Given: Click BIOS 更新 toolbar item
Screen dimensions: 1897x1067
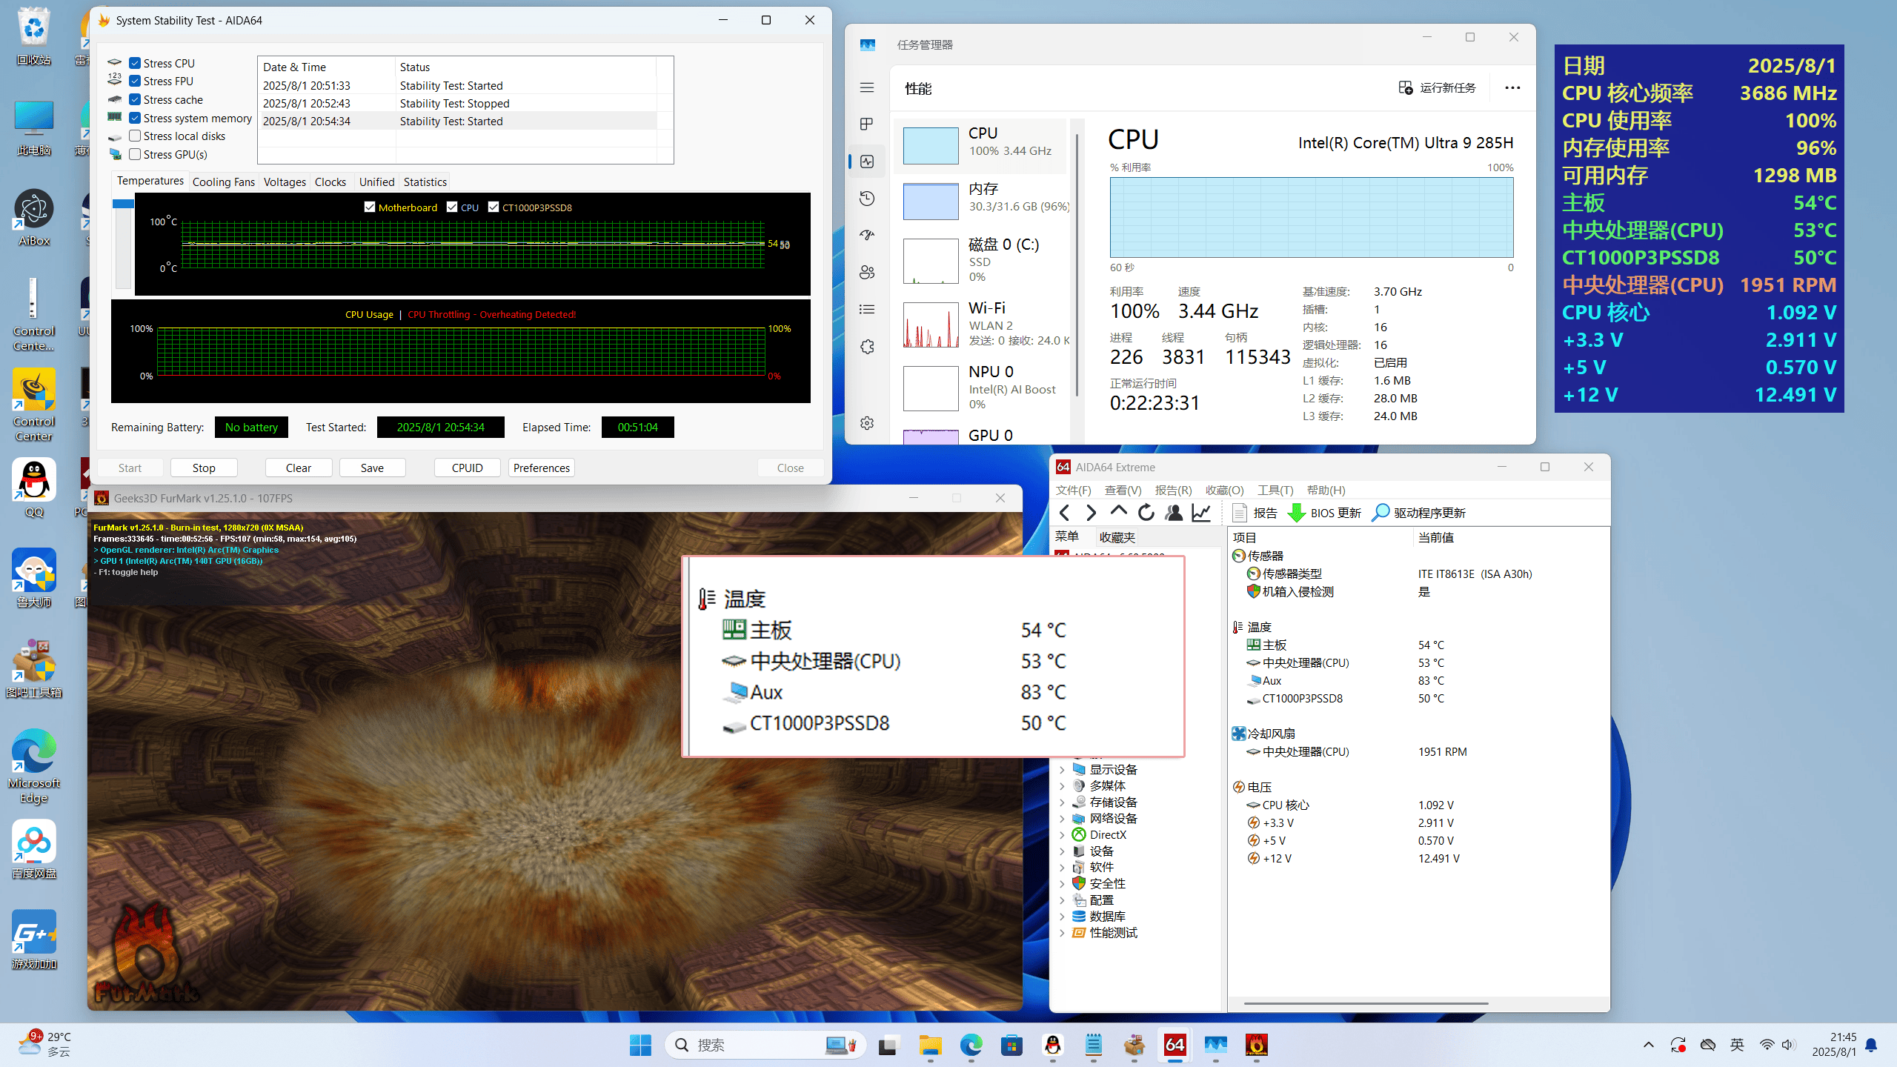Looking at the screenshot, I should 1325,513.
